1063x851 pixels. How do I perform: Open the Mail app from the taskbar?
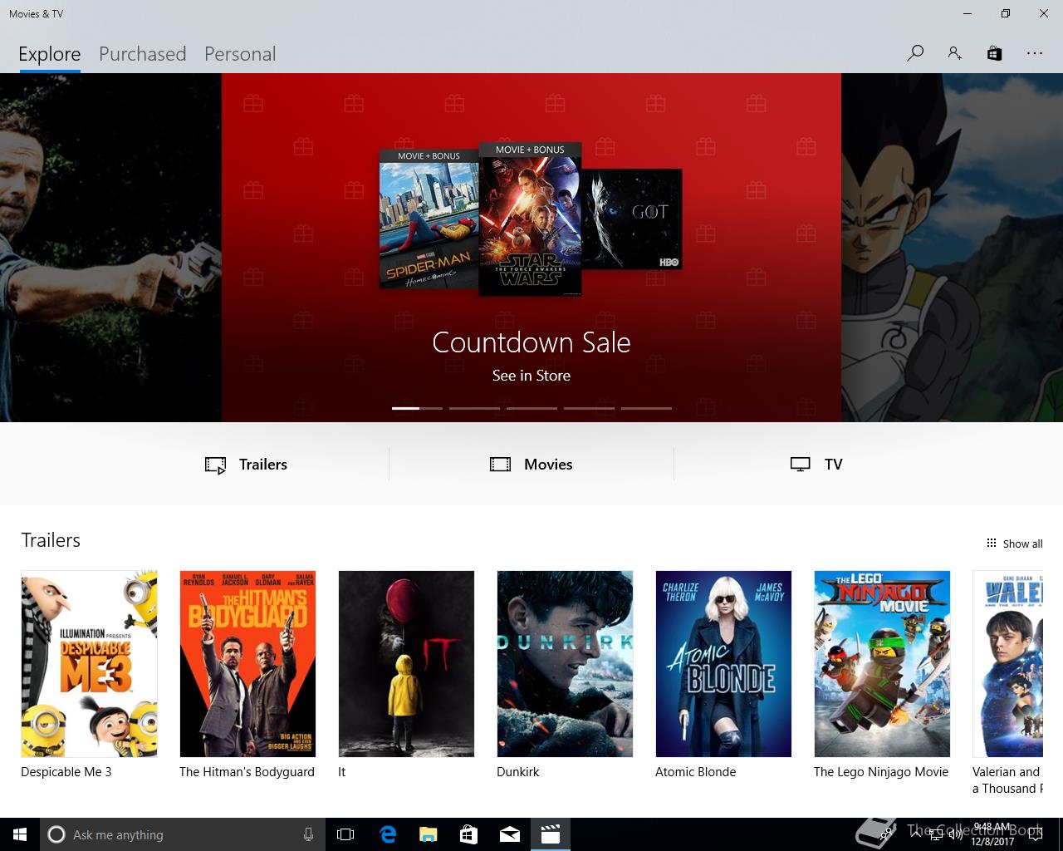[510, 834]
